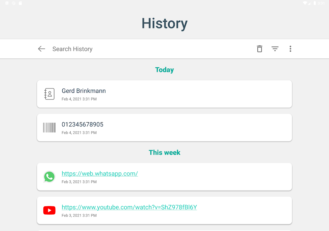Tap the Wi-Fi status bar icon
The width and height of the screenshot is (329, 231).
click(x=305, y=3)
